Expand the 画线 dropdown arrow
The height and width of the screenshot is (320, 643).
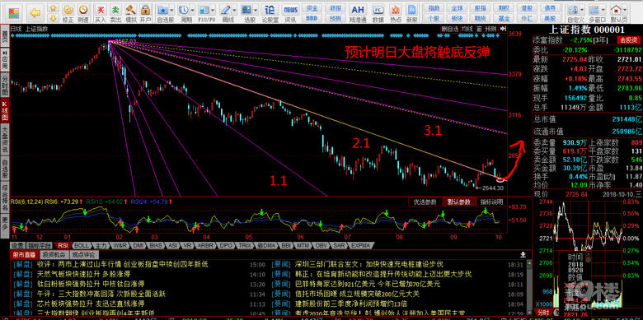[235, 9]
